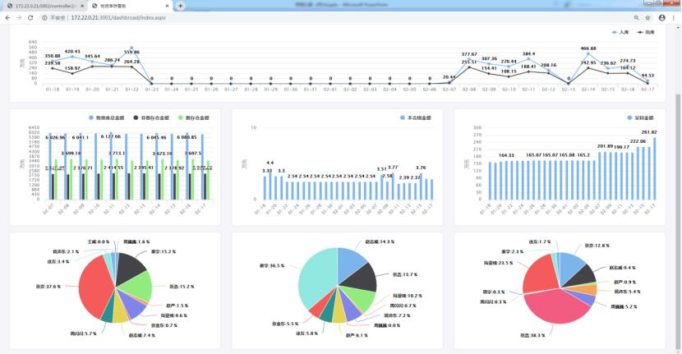Click the 261.82 bar in purchase chart
The image size is (682, 354).
pyautogui.click(x=655, y=168)
